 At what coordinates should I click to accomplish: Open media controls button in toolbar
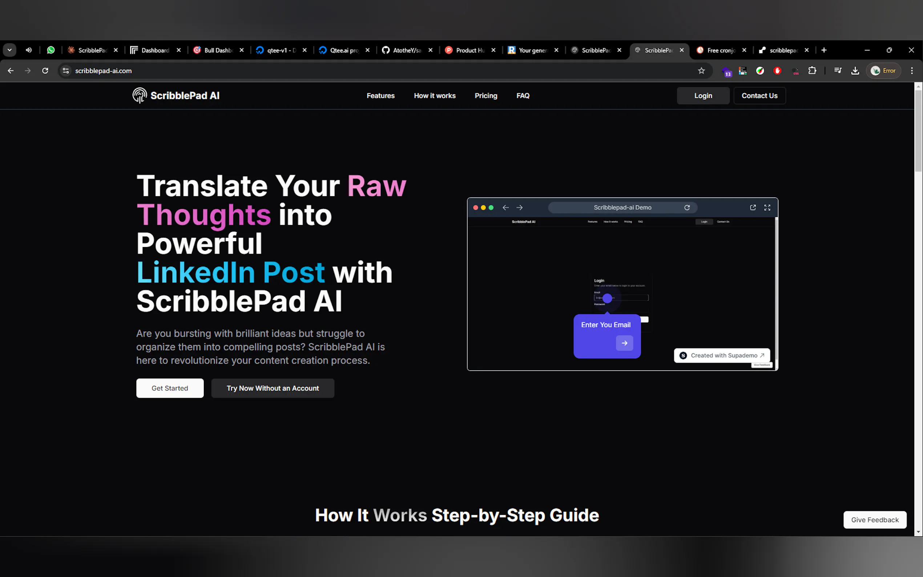tap(838, 70)
